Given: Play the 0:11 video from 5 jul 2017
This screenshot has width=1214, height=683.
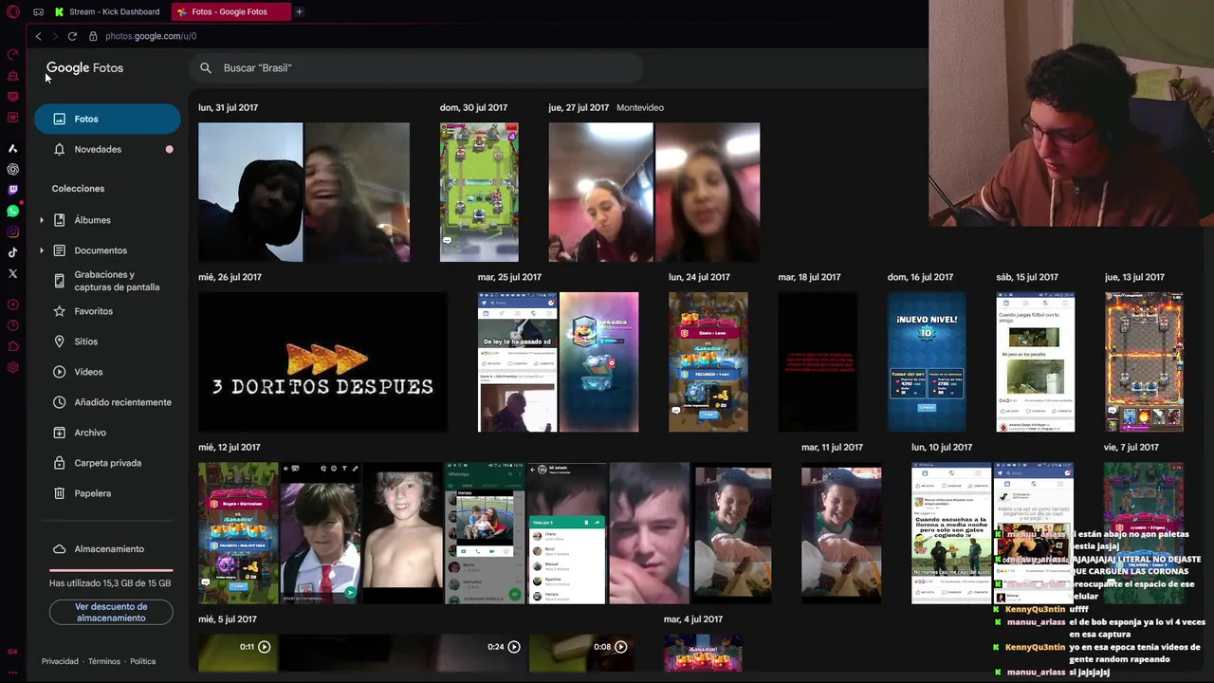Looking at the screenshot, I should (238, 653).
